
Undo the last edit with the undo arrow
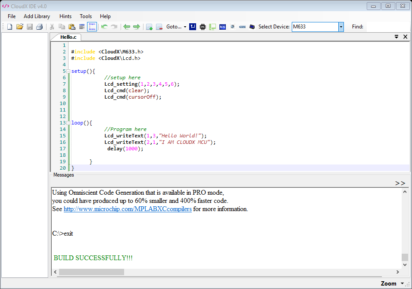(x=104, y=27)
